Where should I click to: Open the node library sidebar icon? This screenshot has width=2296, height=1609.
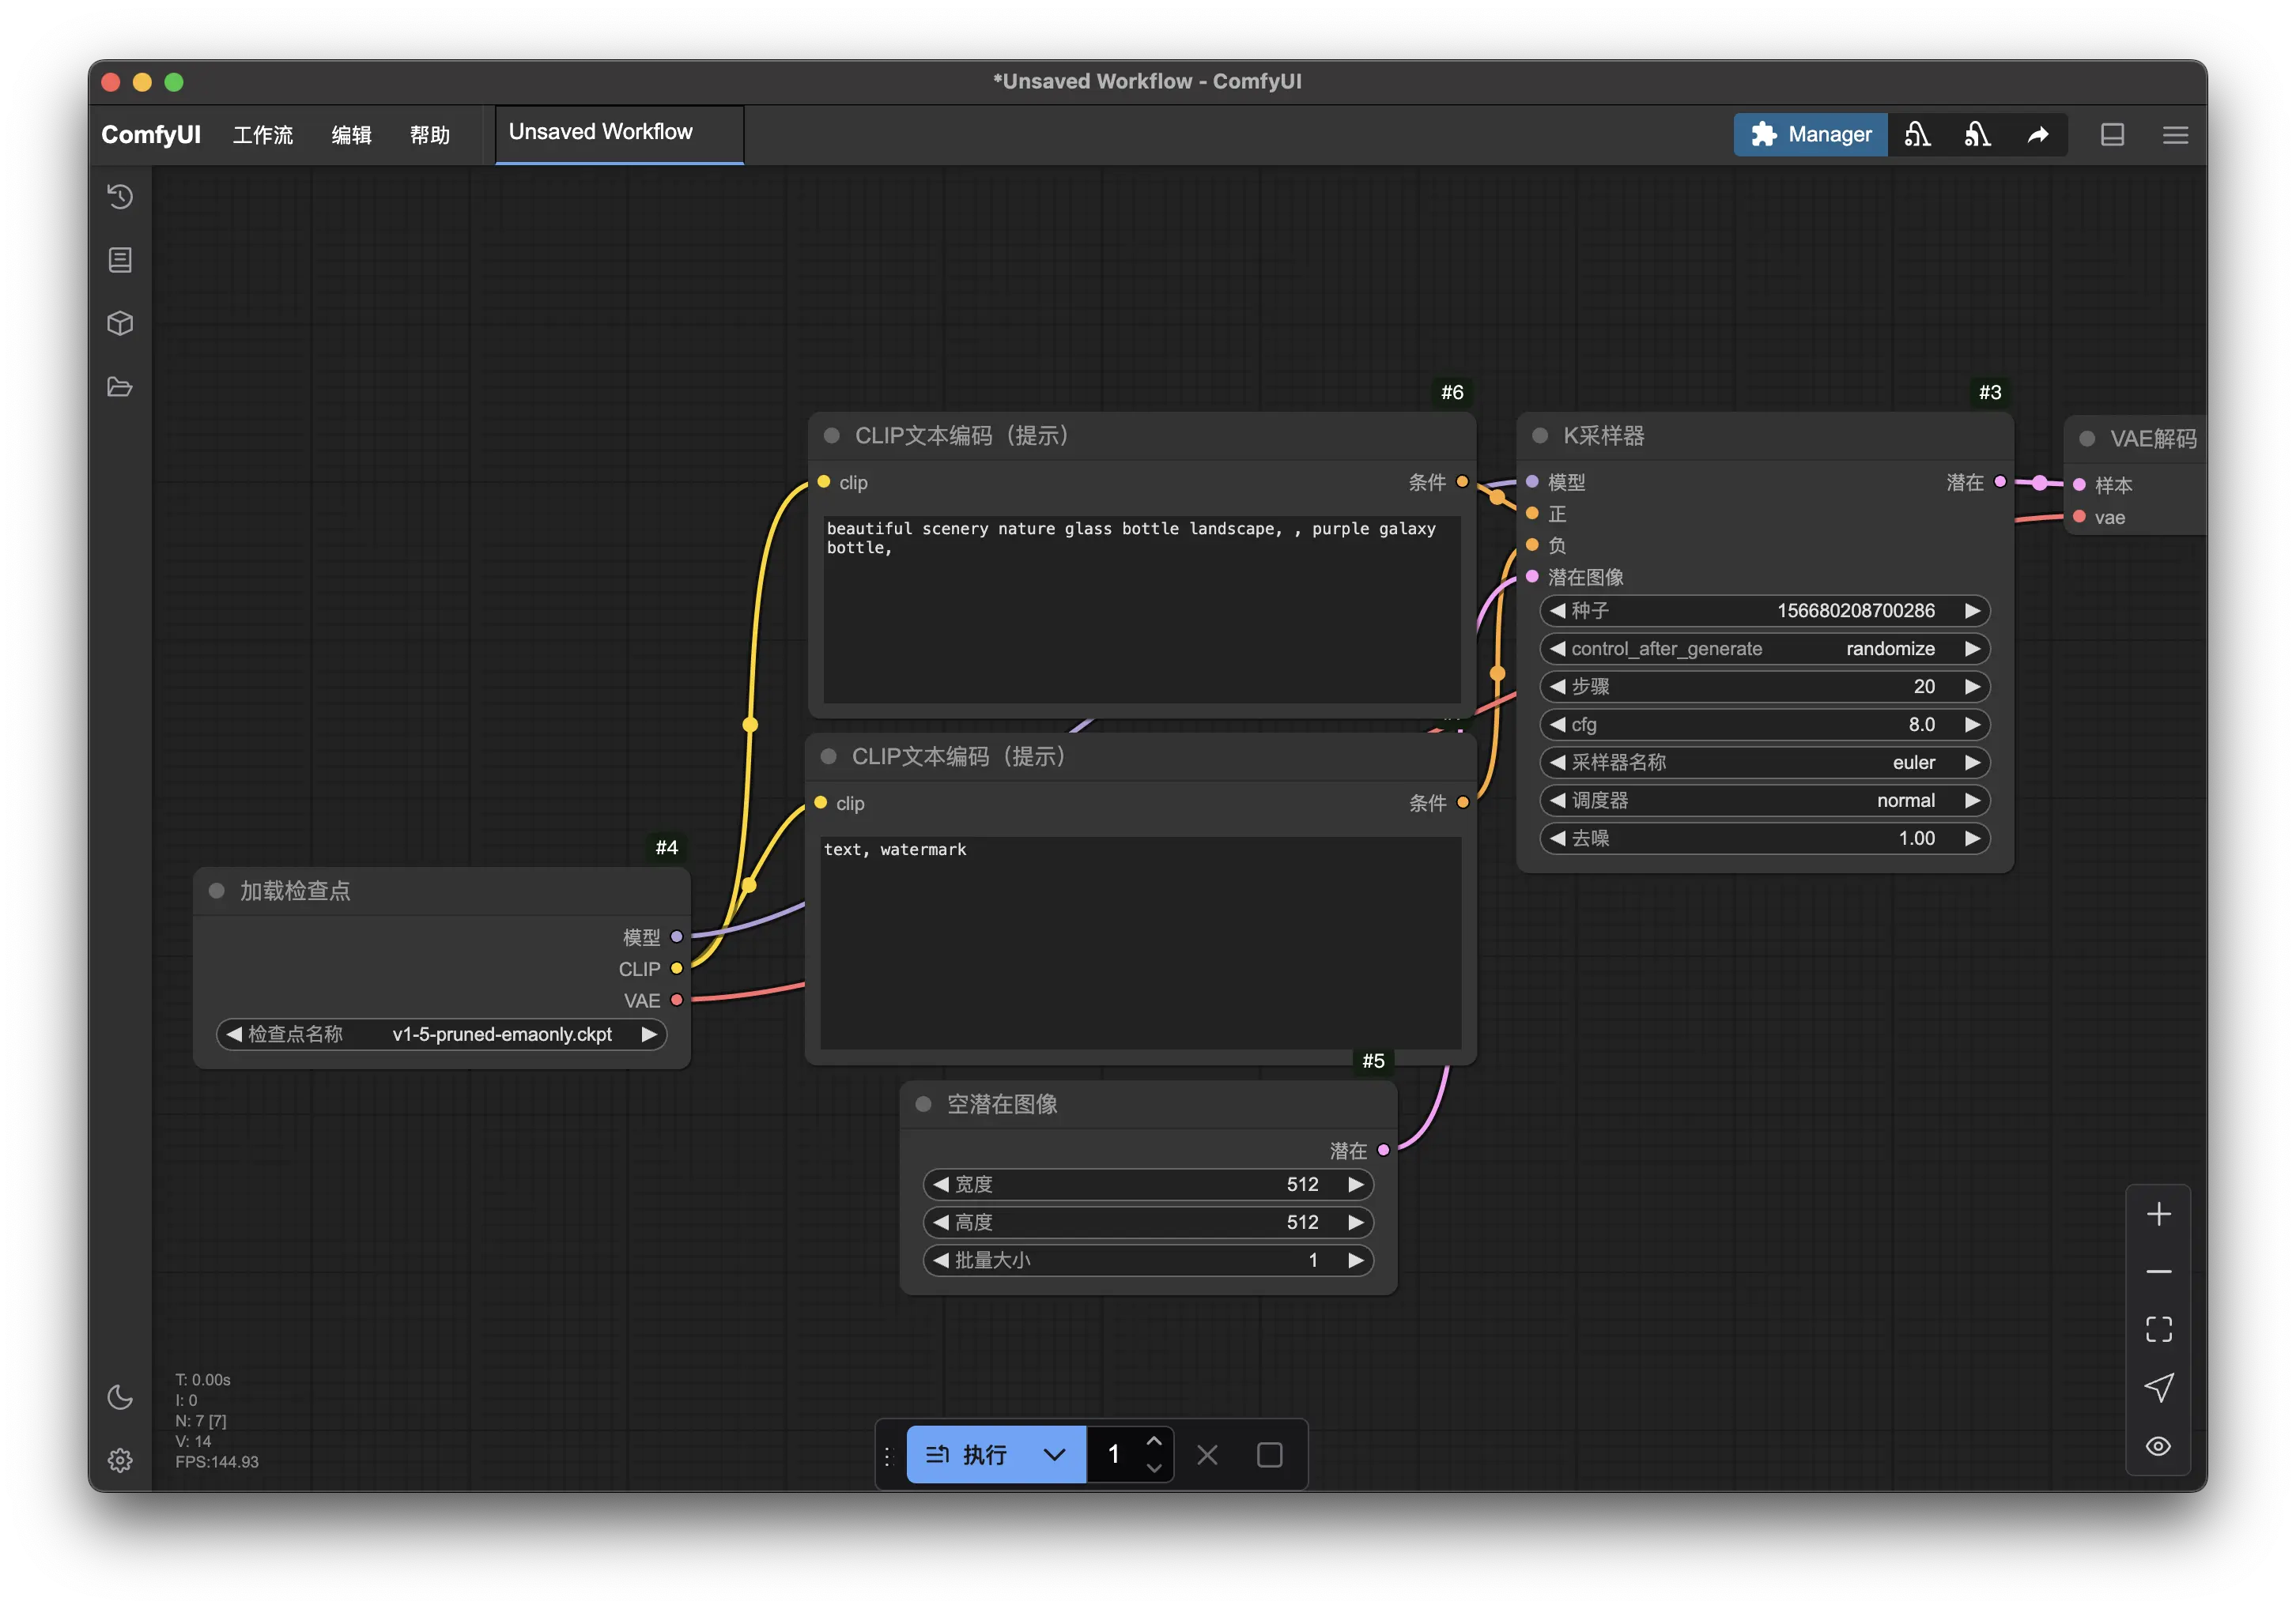pyautogui.click(x=120, y=261)
